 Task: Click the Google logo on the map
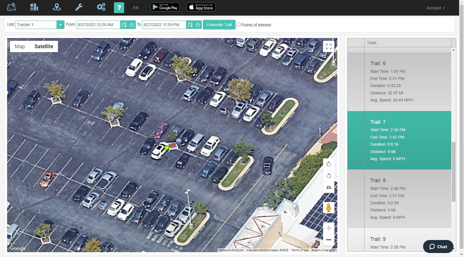pos(18,248)
